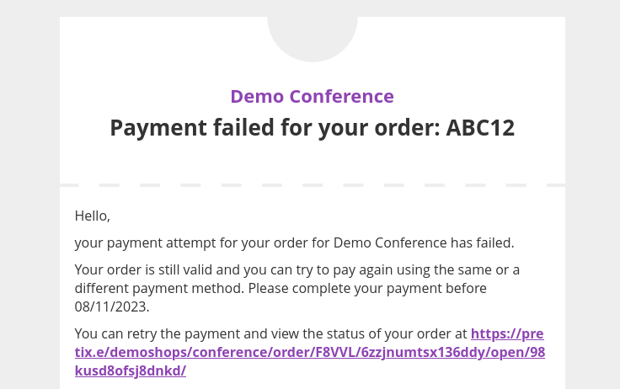Select the order code ABC12 in heading

point(480,128)
